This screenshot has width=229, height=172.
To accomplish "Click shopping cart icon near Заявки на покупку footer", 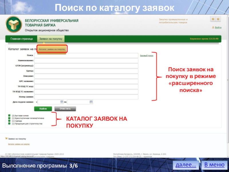I will tap(6, 138).
